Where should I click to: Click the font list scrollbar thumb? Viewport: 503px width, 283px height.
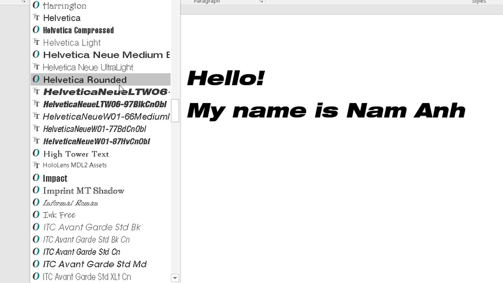click(175, 110)
